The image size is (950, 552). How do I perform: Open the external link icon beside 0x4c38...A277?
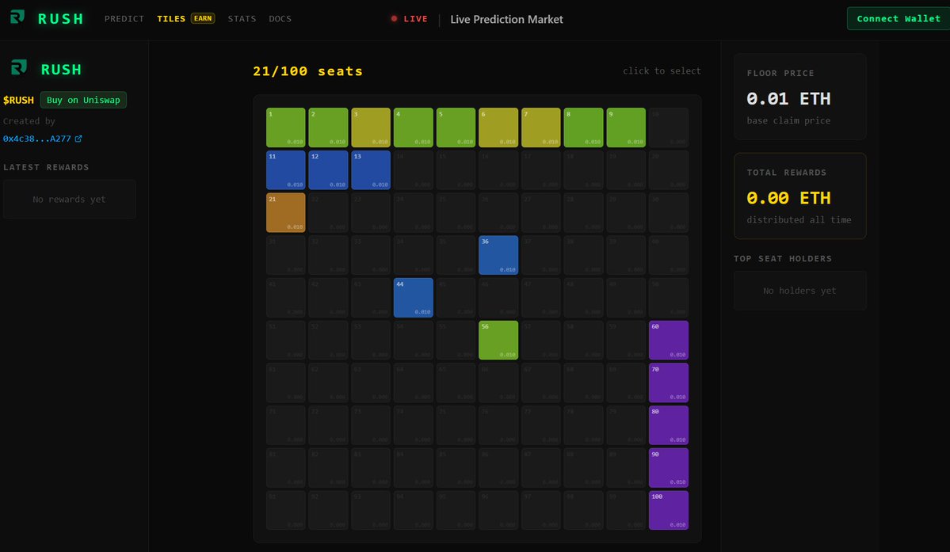(x=78, y=139)
